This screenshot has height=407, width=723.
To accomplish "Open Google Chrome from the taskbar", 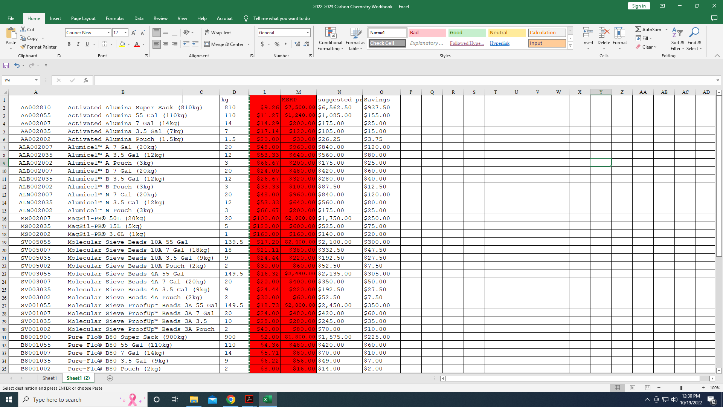I will (x=231, y=399).
